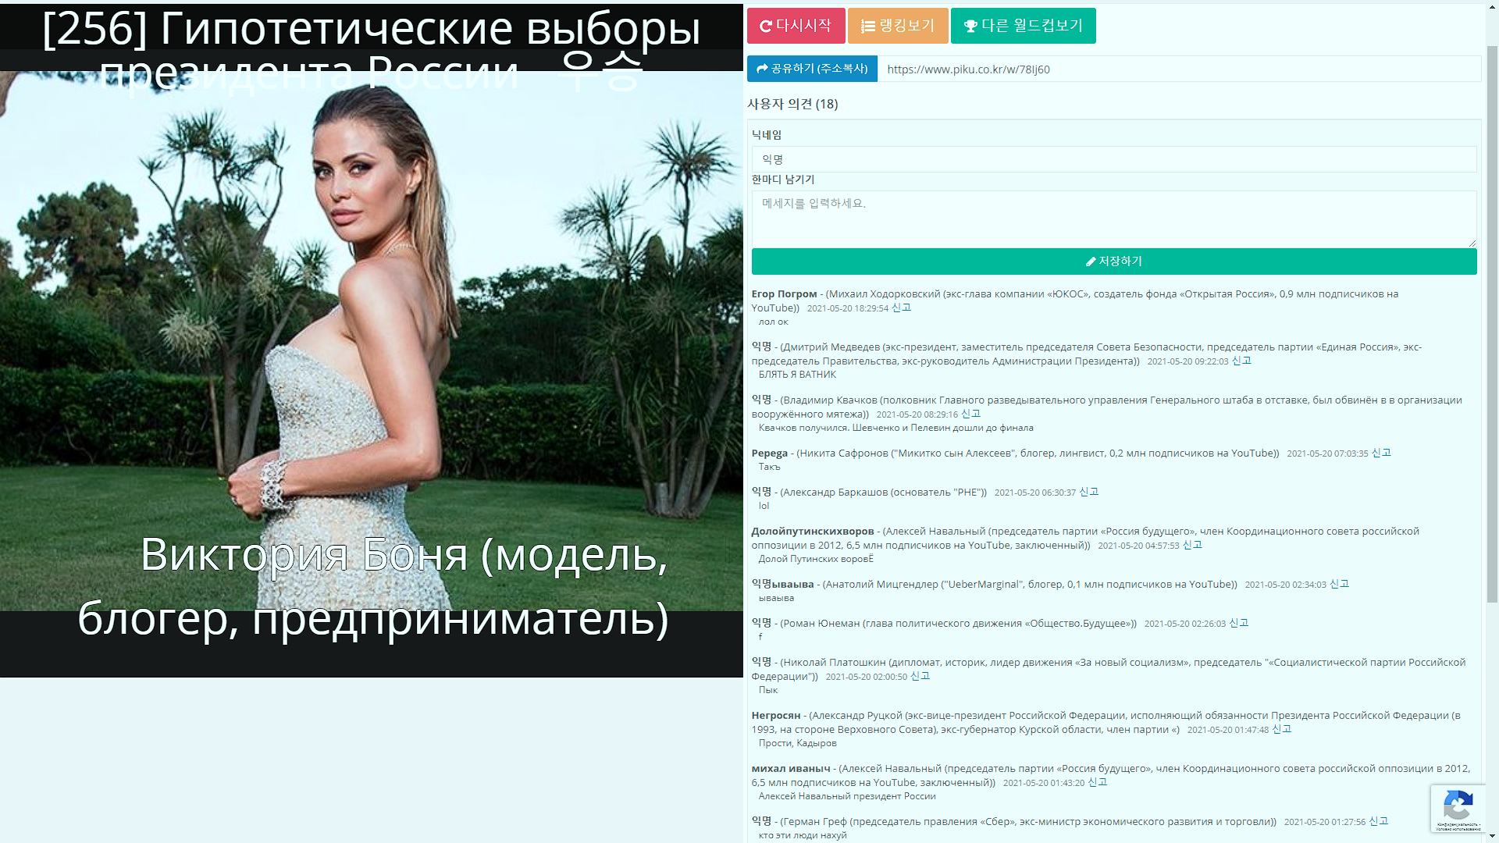Click the restart arrow icon on 다시시작 button
1499x843 pixels.
tap(765, 27)
